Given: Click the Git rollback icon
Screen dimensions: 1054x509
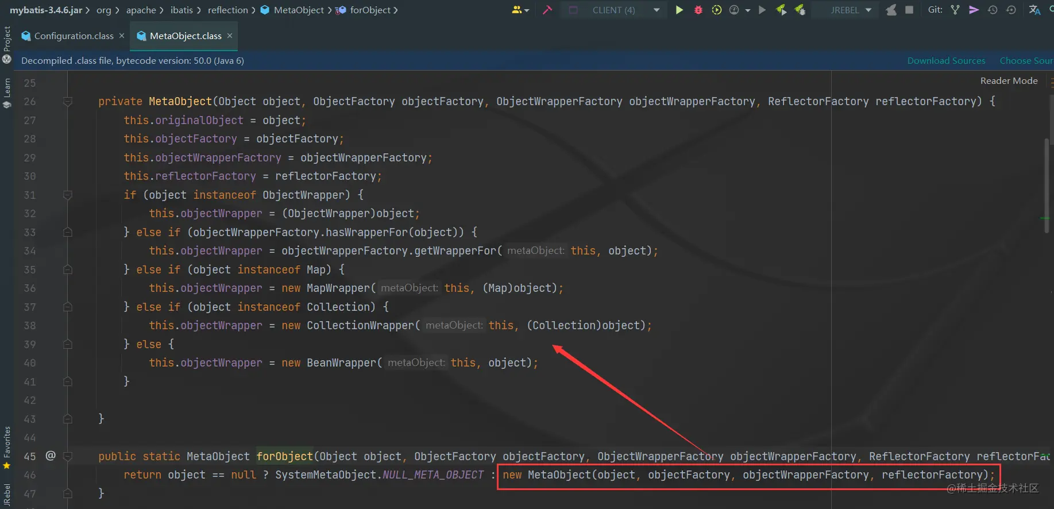Looking at the screenshot, I should coord(1011,10).
